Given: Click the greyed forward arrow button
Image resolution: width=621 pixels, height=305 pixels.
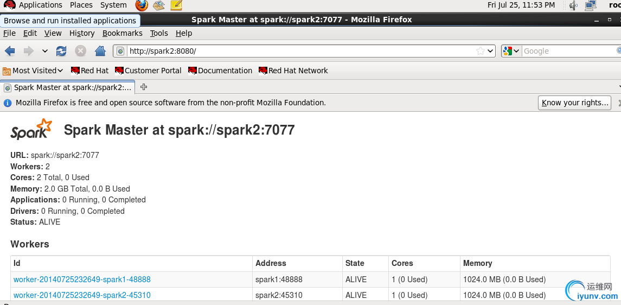Looking at the screenshot, I should point(29,50).
